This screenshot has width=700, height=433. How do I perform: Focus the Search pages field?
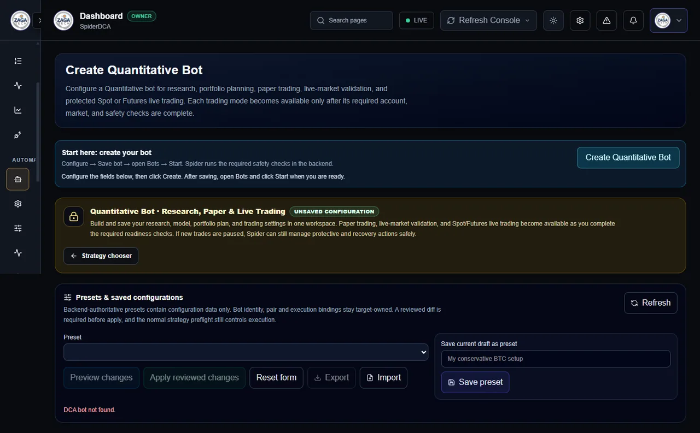point(351,20)
